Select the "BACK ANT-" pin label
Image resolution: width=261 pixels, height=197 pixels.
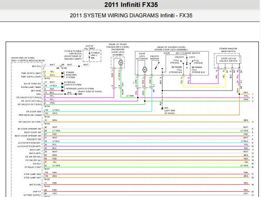(x=35, y=150)
